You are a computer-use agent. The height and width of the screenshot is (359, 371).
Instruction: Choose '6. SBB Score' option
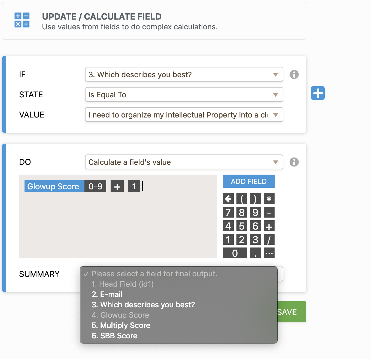point(114,336)
